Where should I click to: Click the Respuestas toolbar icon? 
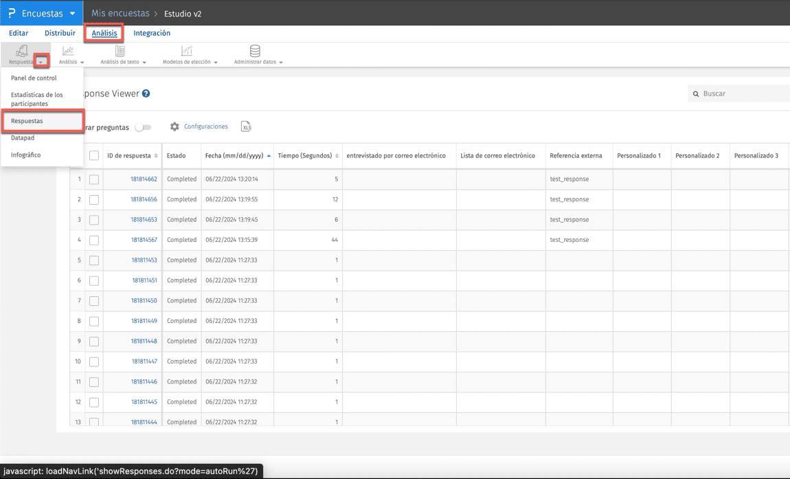(x=21, y=51)
